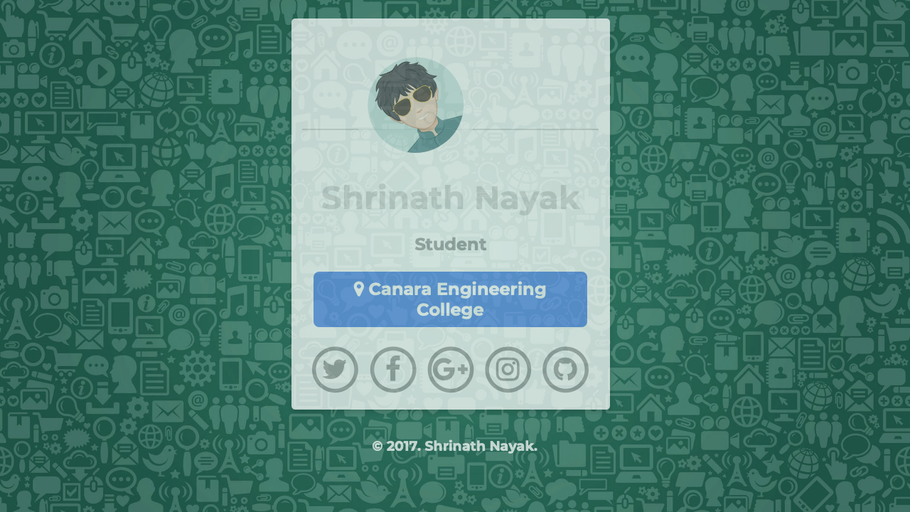Click the word 'College' in the location button
Image resolution: width=910 pixels, height=512 pixels.
click(x=450, y=310)
